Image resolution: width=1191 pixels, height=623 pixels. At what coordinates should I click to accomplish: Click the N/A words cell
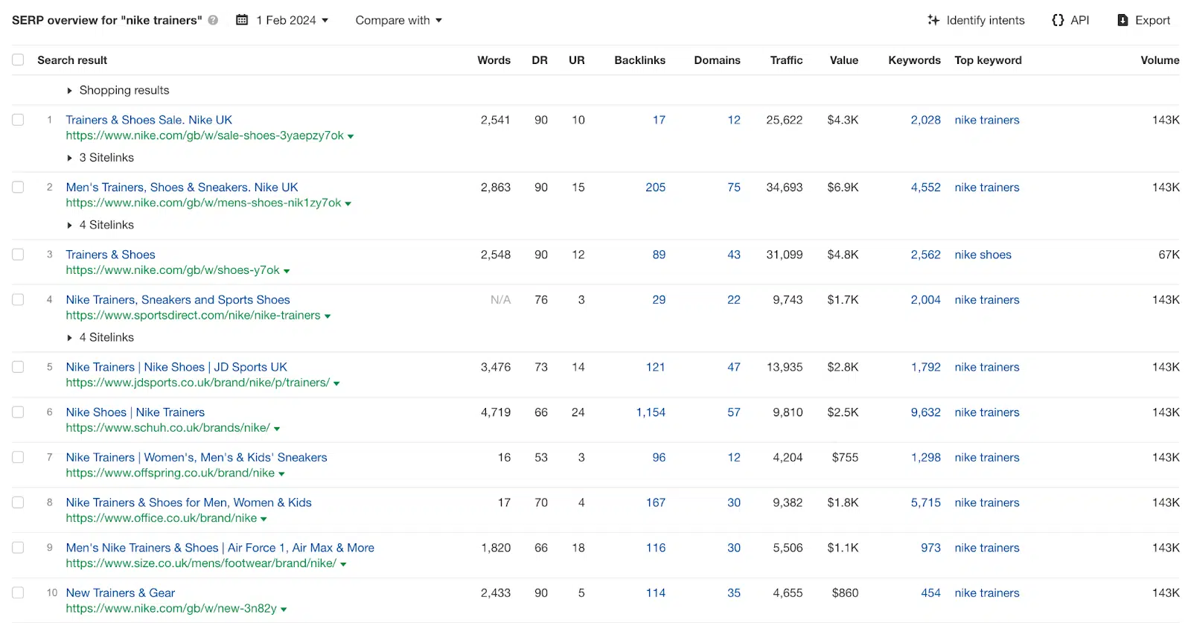pyautogui.click(x=500, y=300)
